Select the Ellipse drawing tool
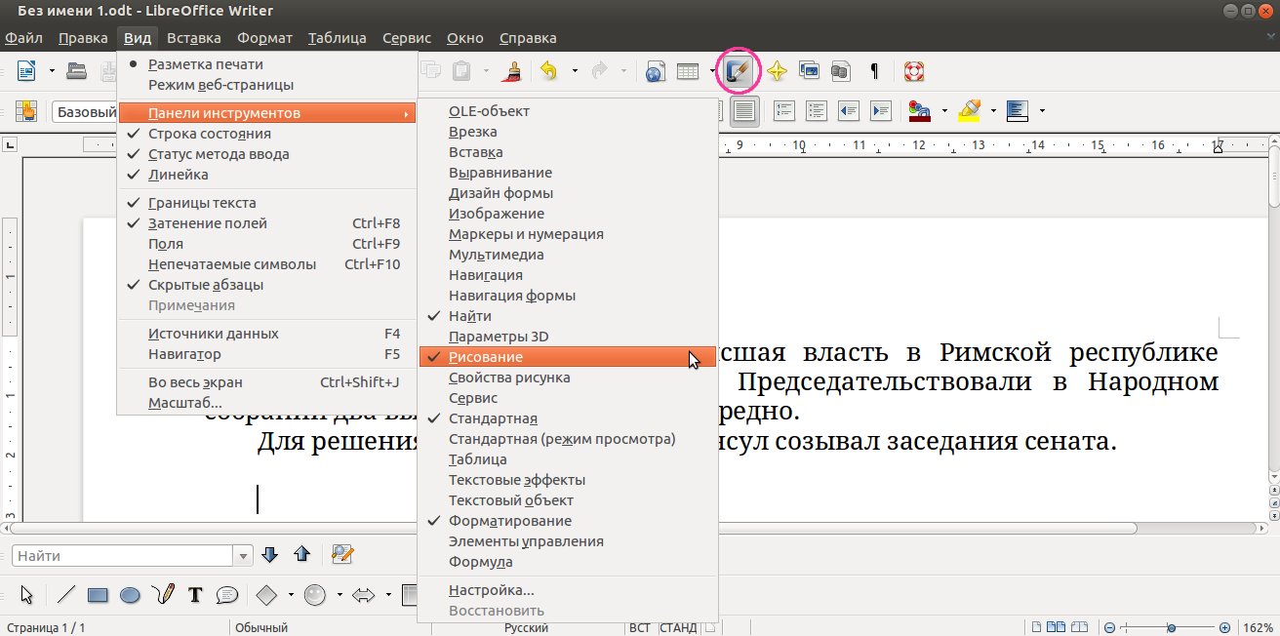This screenshot has height=636, width=1280. [130, 594]
